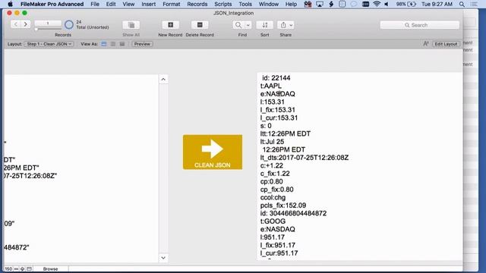Click the record number field

click(x=48, y=24)
